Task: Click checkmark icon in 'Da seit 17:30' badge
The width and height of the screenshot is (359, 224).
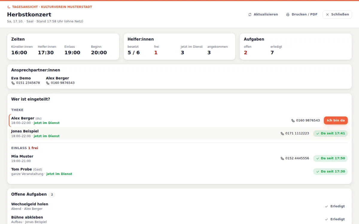Action: (318, 171)
